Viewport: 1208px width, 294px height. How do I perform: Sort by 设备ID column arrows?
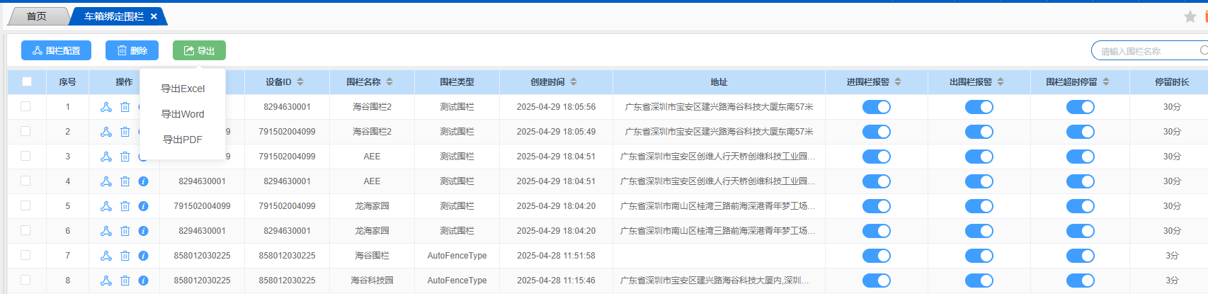pos(300,82)
